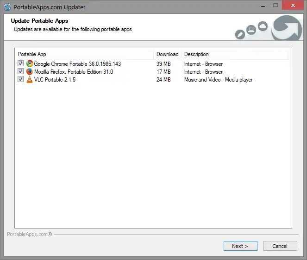Click the Next > button
The image size is (307, 260).
(240, 246)
